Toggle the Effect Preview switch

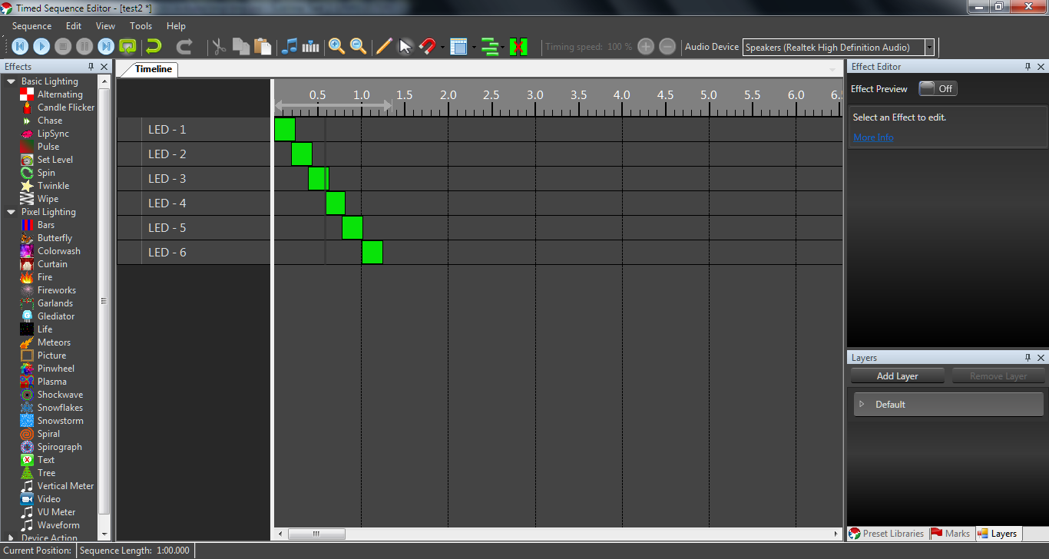pos(938,88)
